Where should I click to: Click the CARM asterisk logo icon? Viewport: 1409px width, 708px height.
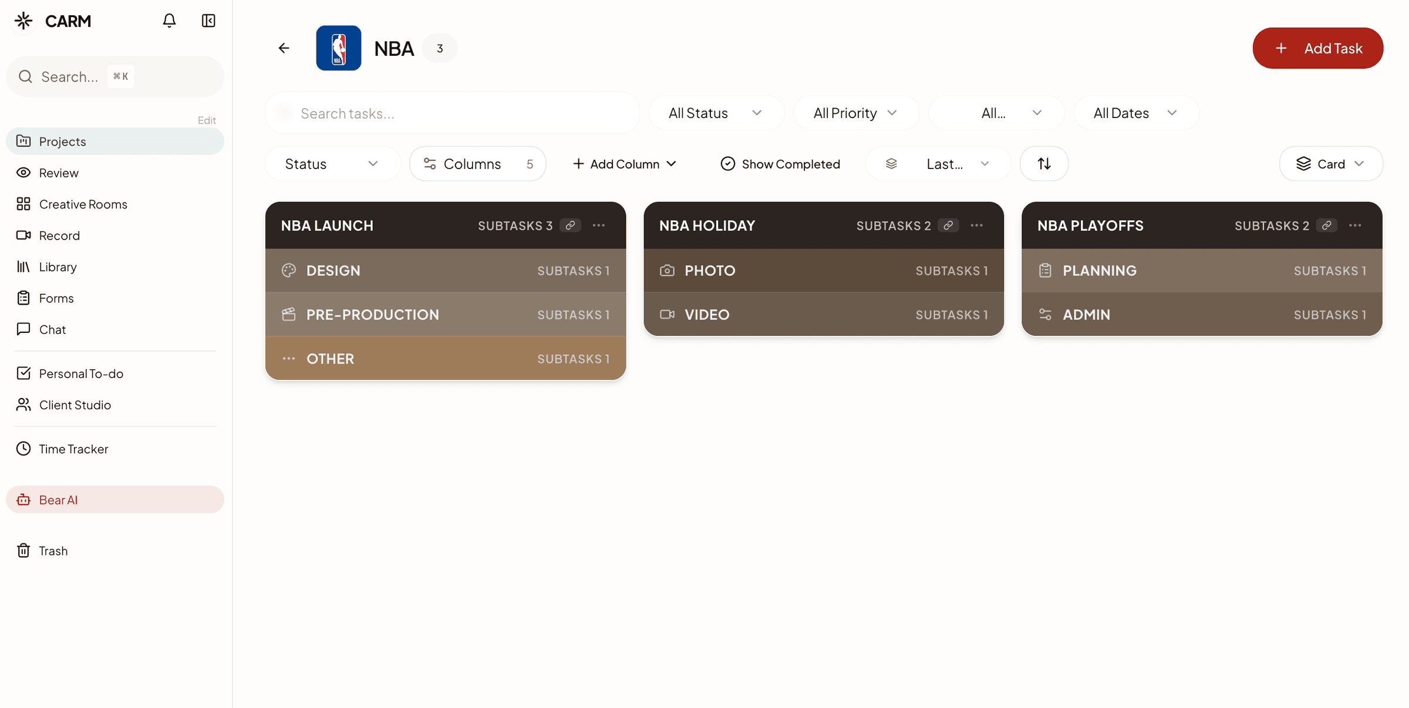click(23, 21)
